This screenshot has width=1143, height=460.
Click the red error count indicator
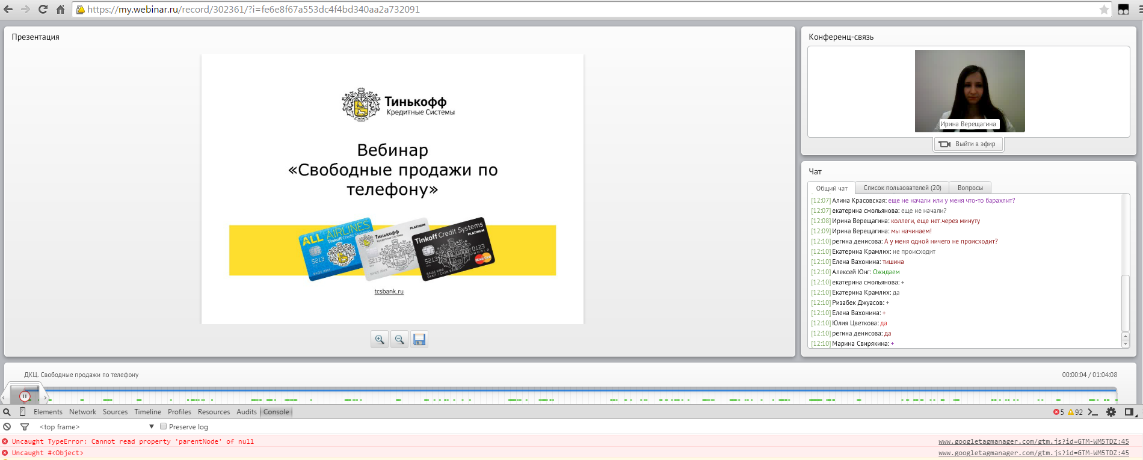[1059, 412]
